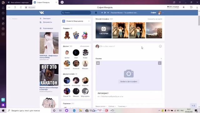Remove the attached link with 'Ссылка' cross
The image size is (200, 113).
pos(161,59)
